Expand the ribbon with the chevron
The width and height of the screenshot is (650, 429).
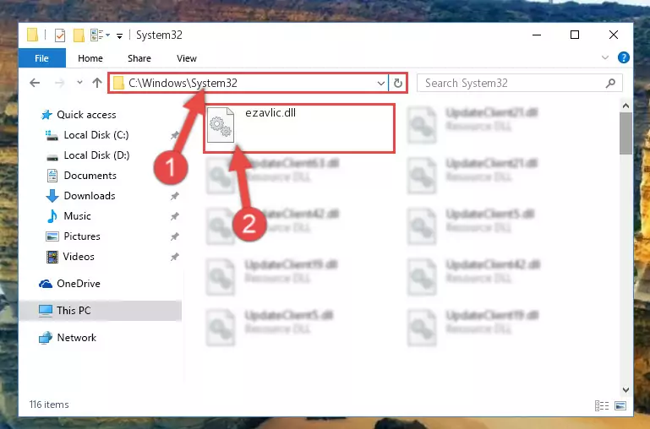[605, 57]
